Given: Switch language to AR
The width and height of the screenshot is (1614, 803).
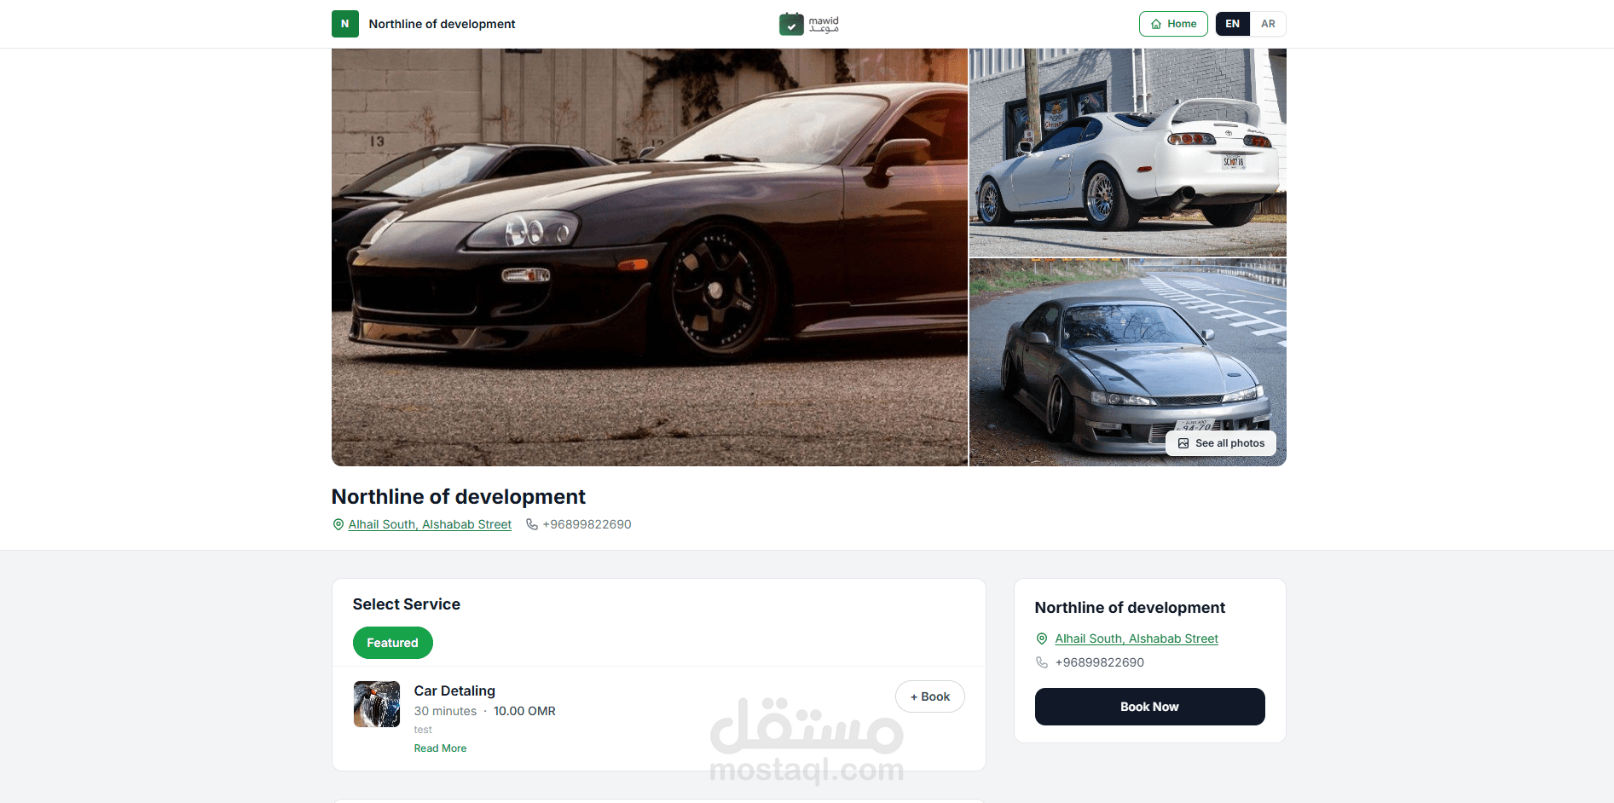Looking at the screenshot, I should point(1268,24).
